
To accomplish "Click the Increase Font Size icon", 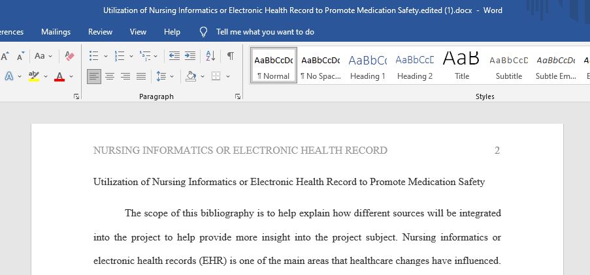I will [5, 56].
